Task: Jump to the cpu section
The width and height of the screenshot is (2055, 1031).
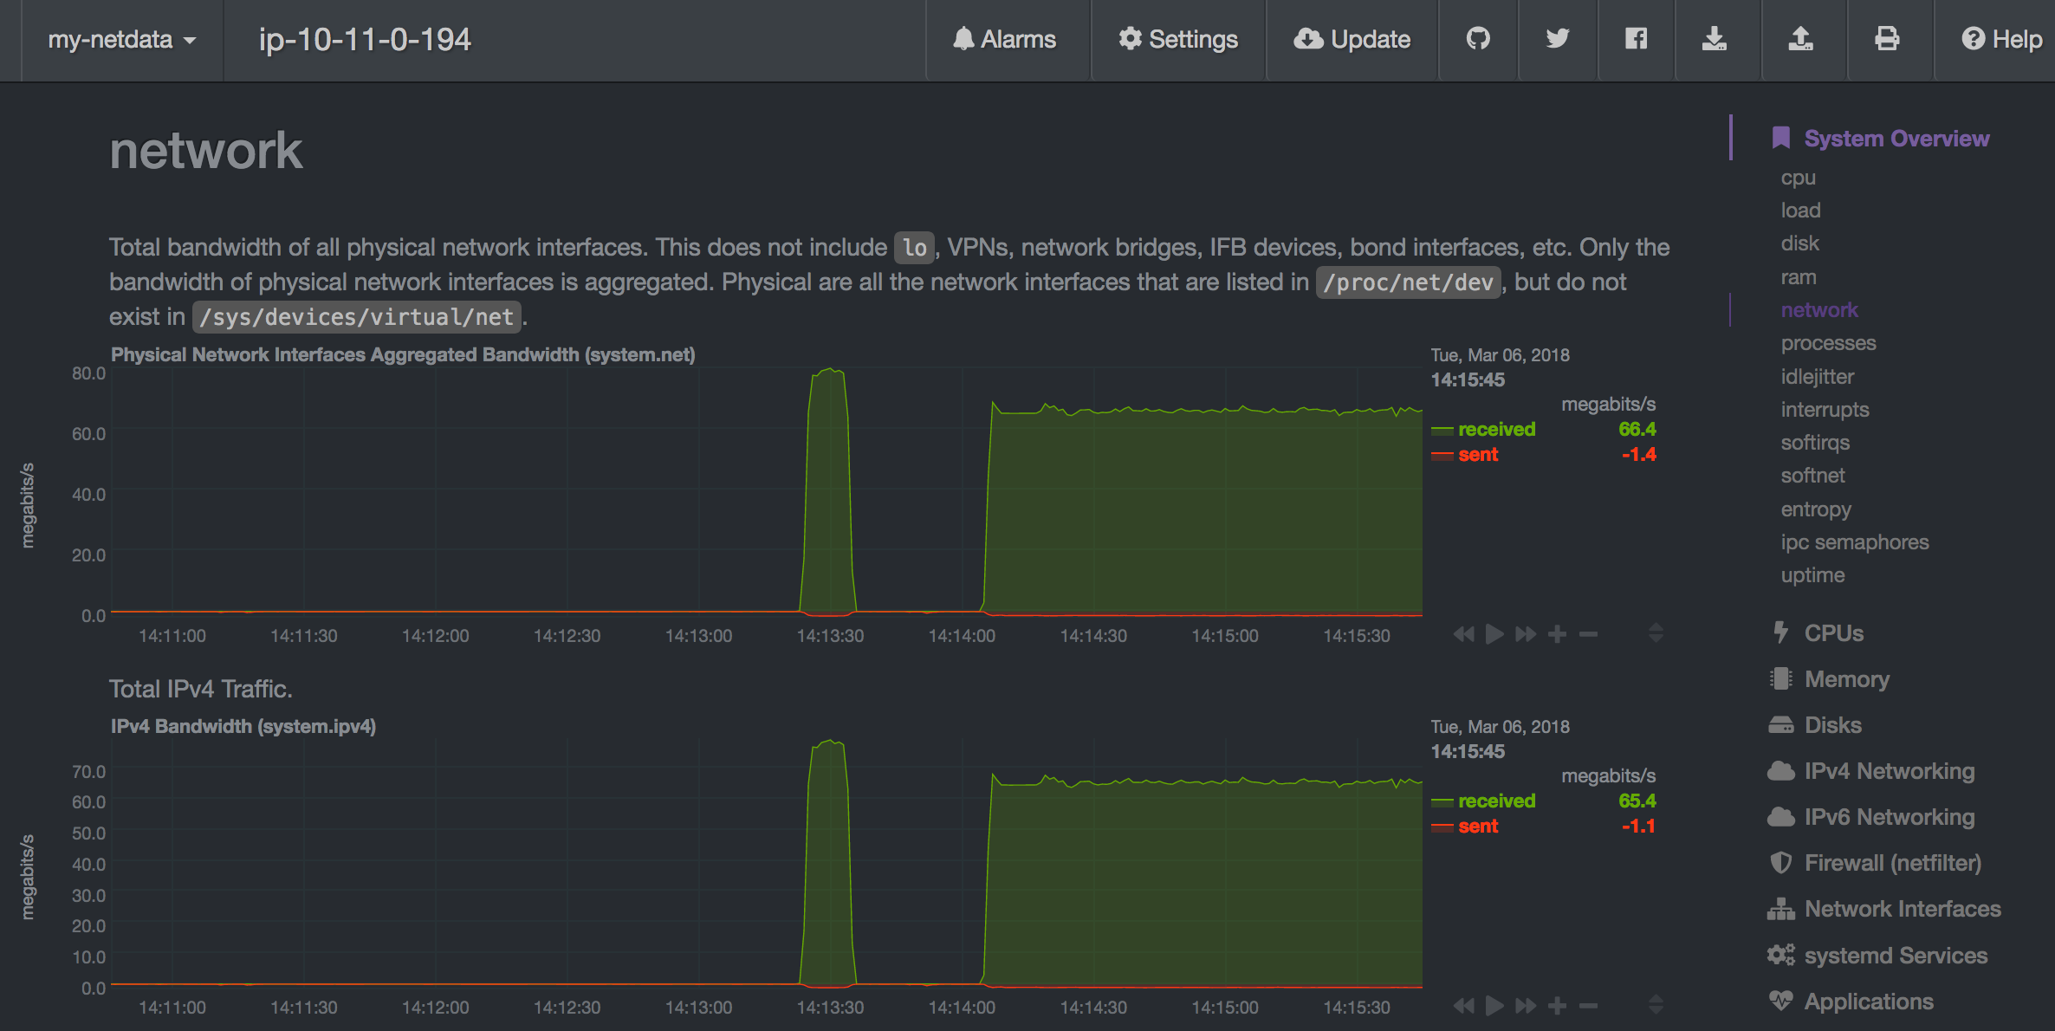Action: [x=1798, y=178]
